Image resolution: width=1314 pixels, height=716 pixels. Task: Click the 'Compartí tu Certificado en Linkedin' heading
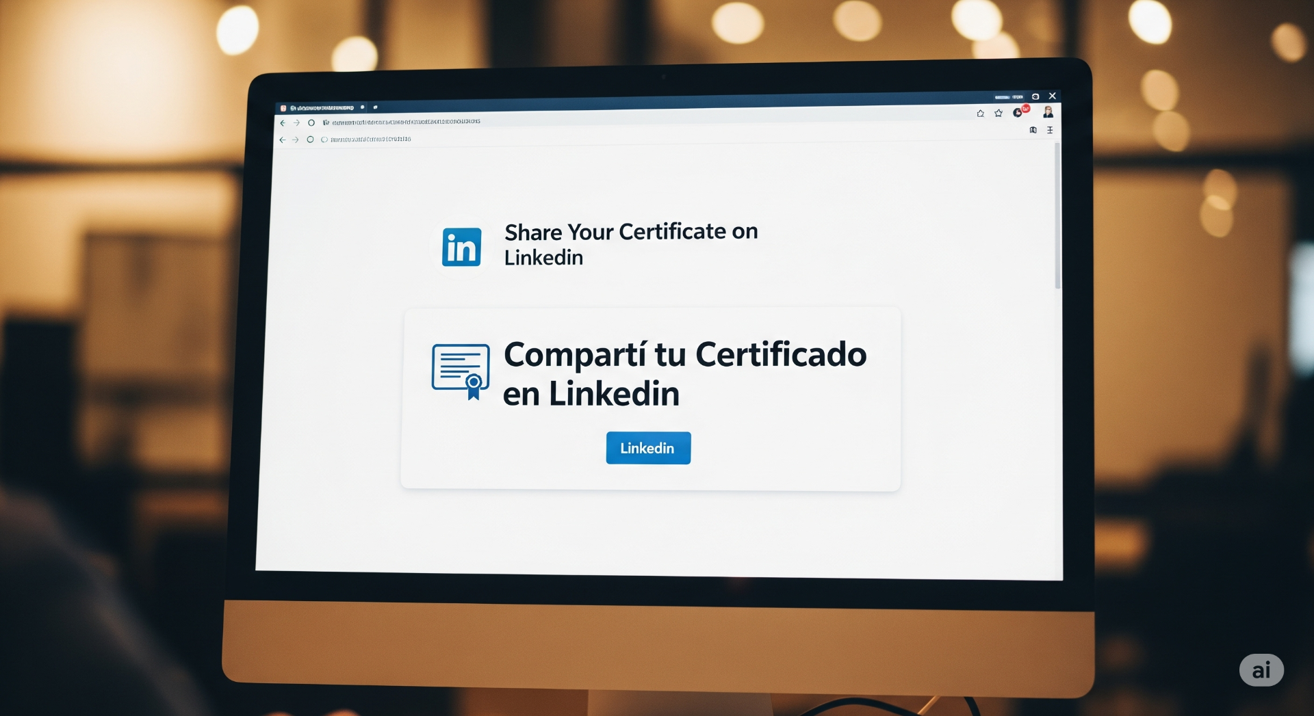[684, 374]
